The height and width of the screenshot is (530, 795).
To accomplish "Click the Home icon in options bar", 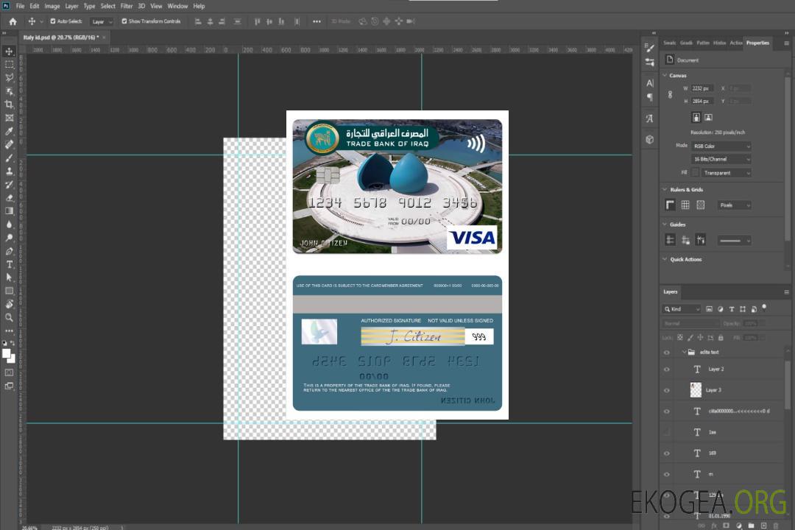I will pos(13,21).
